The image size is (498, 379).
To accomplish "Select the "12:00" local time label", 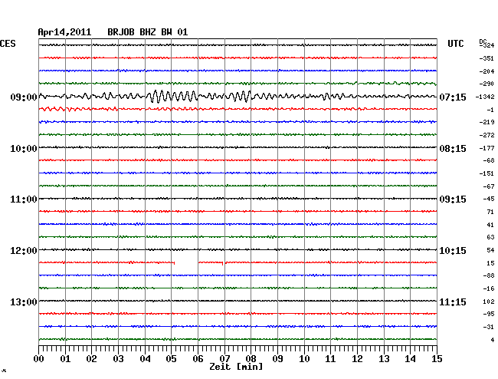I will pos(24,251).
